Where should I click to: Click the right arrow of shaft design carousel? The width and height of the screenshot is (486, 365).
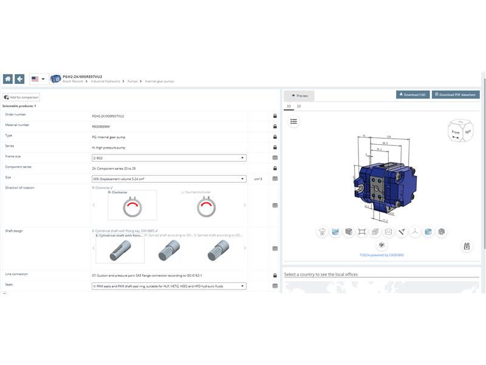(245, 248)
